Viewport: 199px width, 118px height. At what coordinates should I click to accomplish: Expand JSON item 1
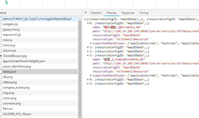coord(88,47)
